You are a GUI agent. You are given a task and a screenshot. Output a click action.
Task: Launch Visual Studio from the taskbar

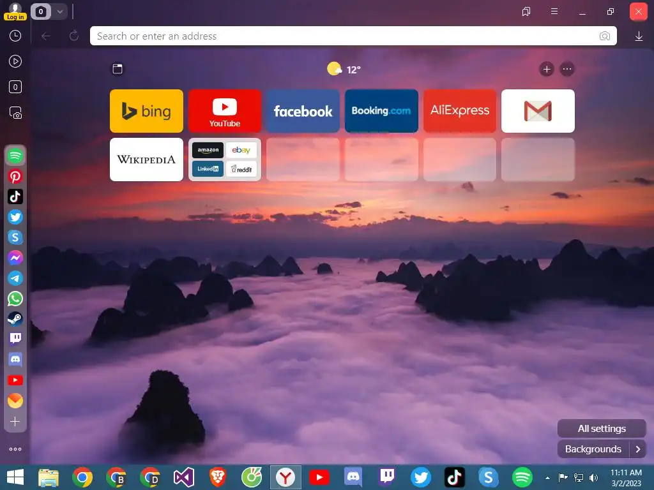coord(184,477)
